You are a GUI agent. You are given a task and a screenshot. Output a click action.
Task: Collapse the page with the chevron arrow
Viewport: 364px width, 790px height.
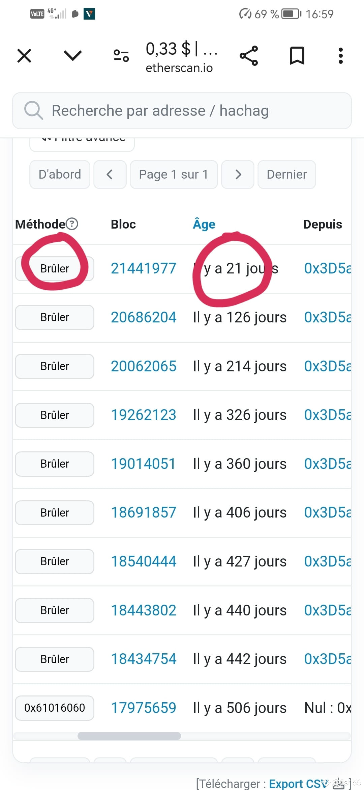(x=73, y=55)
